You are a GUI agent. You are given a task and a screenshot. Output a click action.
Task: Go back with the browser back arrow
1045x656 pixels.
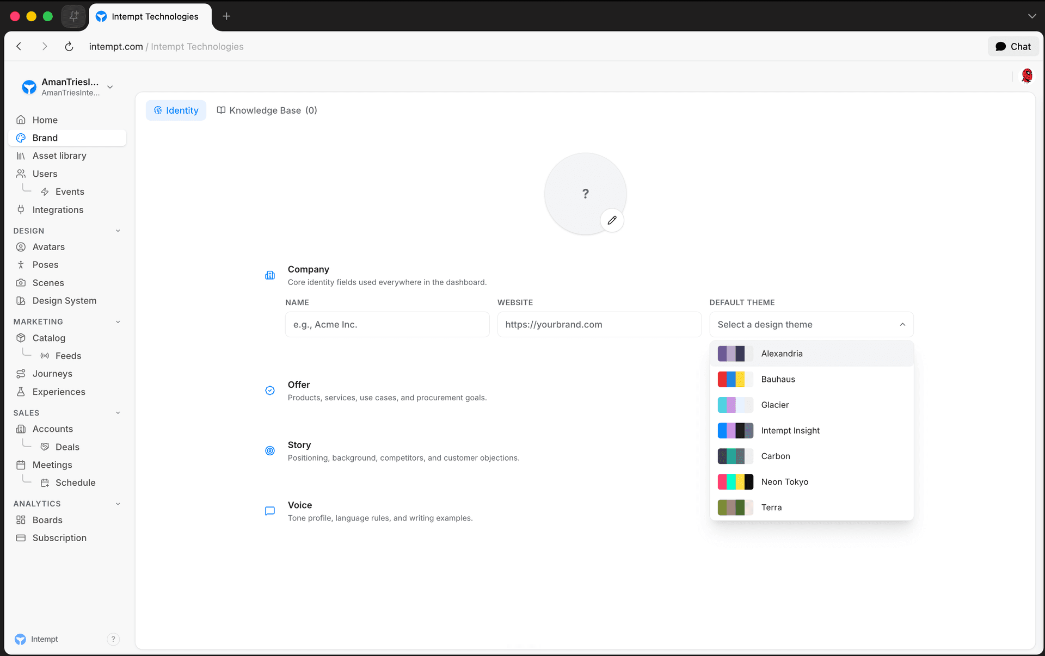coord(19,47)
